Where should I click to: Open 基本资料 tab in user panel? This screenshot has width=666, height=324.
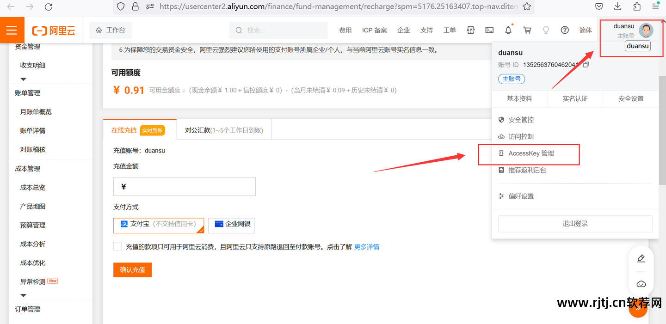[x=519, y=98]
